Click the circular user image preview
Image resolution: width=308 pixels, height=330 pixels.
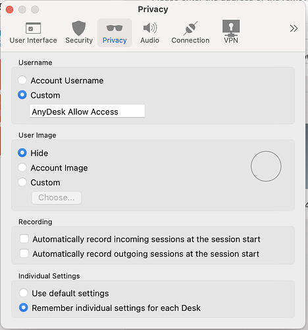pos(266,166)
